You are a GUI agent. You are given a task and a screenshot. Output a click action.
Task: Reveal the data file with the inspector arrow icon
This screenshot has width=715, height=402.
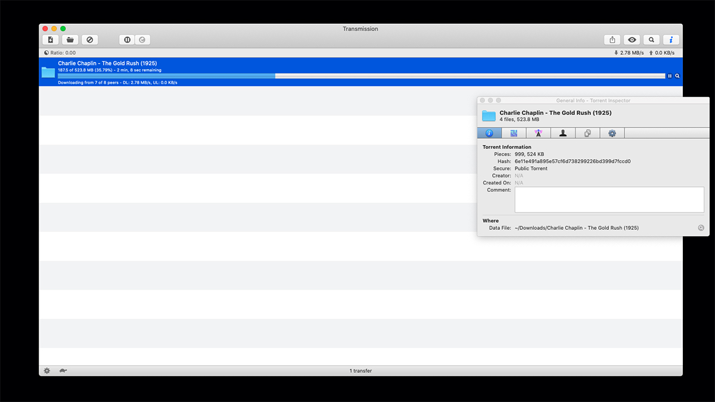701,228
